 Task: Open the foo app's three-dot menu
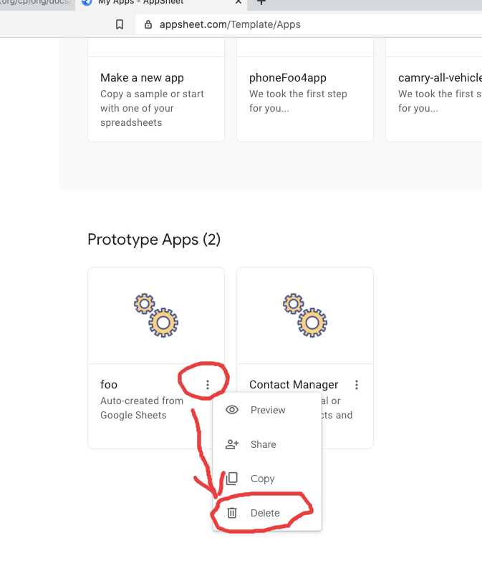pos(208,385)
